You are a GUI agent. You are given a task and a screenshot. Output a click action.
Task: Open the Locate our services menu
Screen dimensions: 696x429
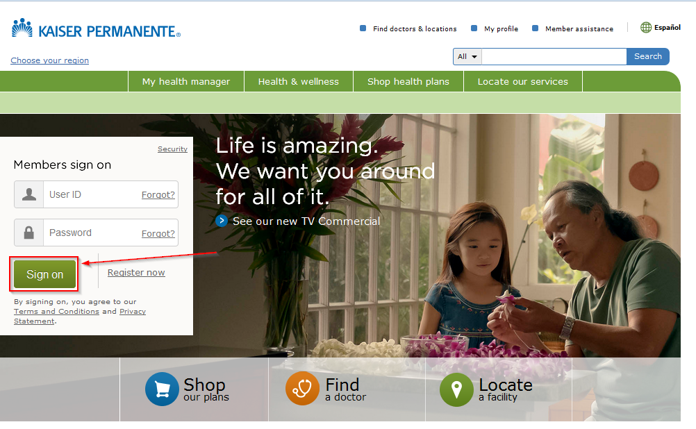point(523,82)
